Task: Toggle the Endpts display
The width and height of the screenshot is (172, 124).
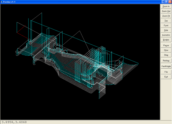Action: (166, 40)
